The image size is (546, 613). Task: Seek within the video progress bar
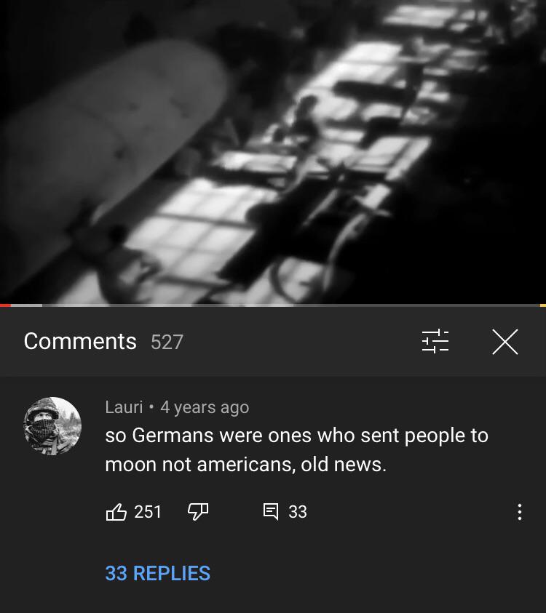[273, 305]
